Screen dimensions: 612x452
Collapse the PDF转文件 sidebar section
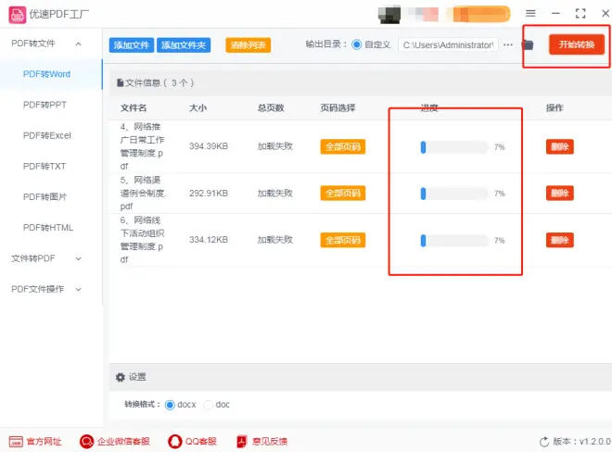(78, 44)
